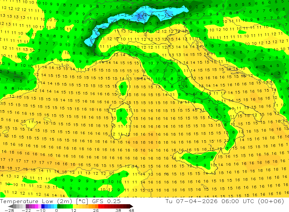Screen dimensions: 289x212
Task: Click the "(00+06)" forecast offset text
Action: pos(271,201)
